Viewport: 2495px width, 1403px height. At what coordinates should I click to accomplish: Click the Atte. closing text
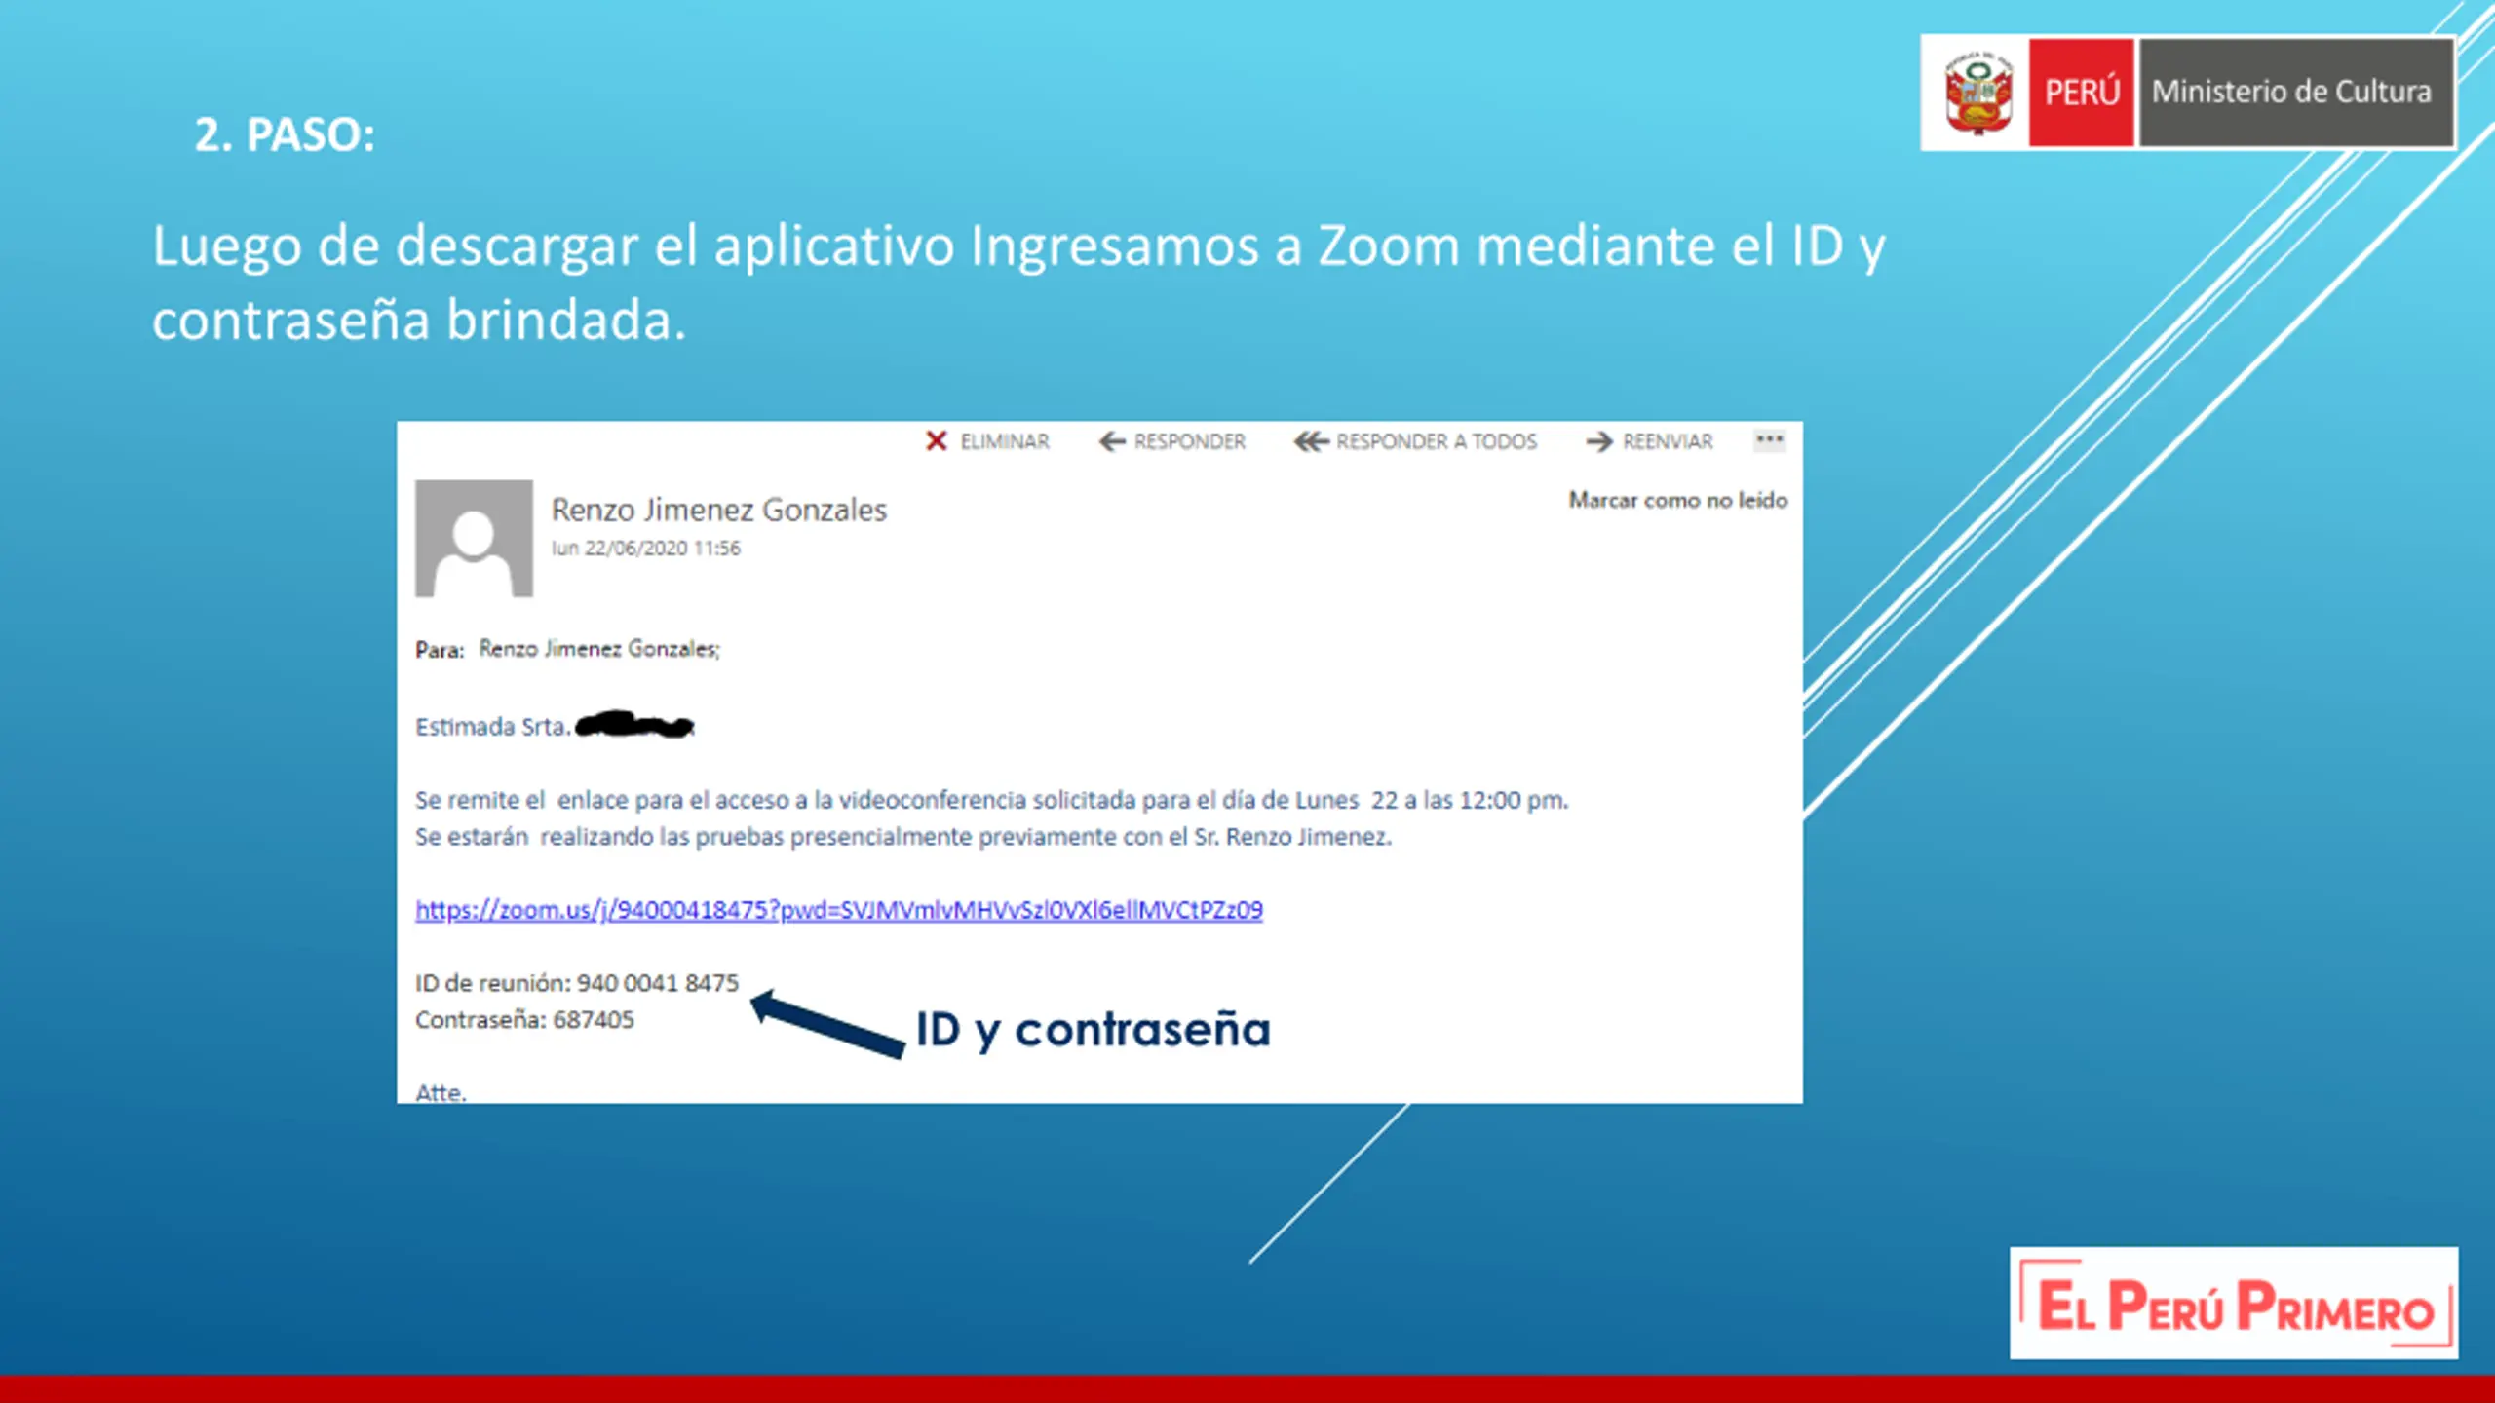pos(441,1092)
